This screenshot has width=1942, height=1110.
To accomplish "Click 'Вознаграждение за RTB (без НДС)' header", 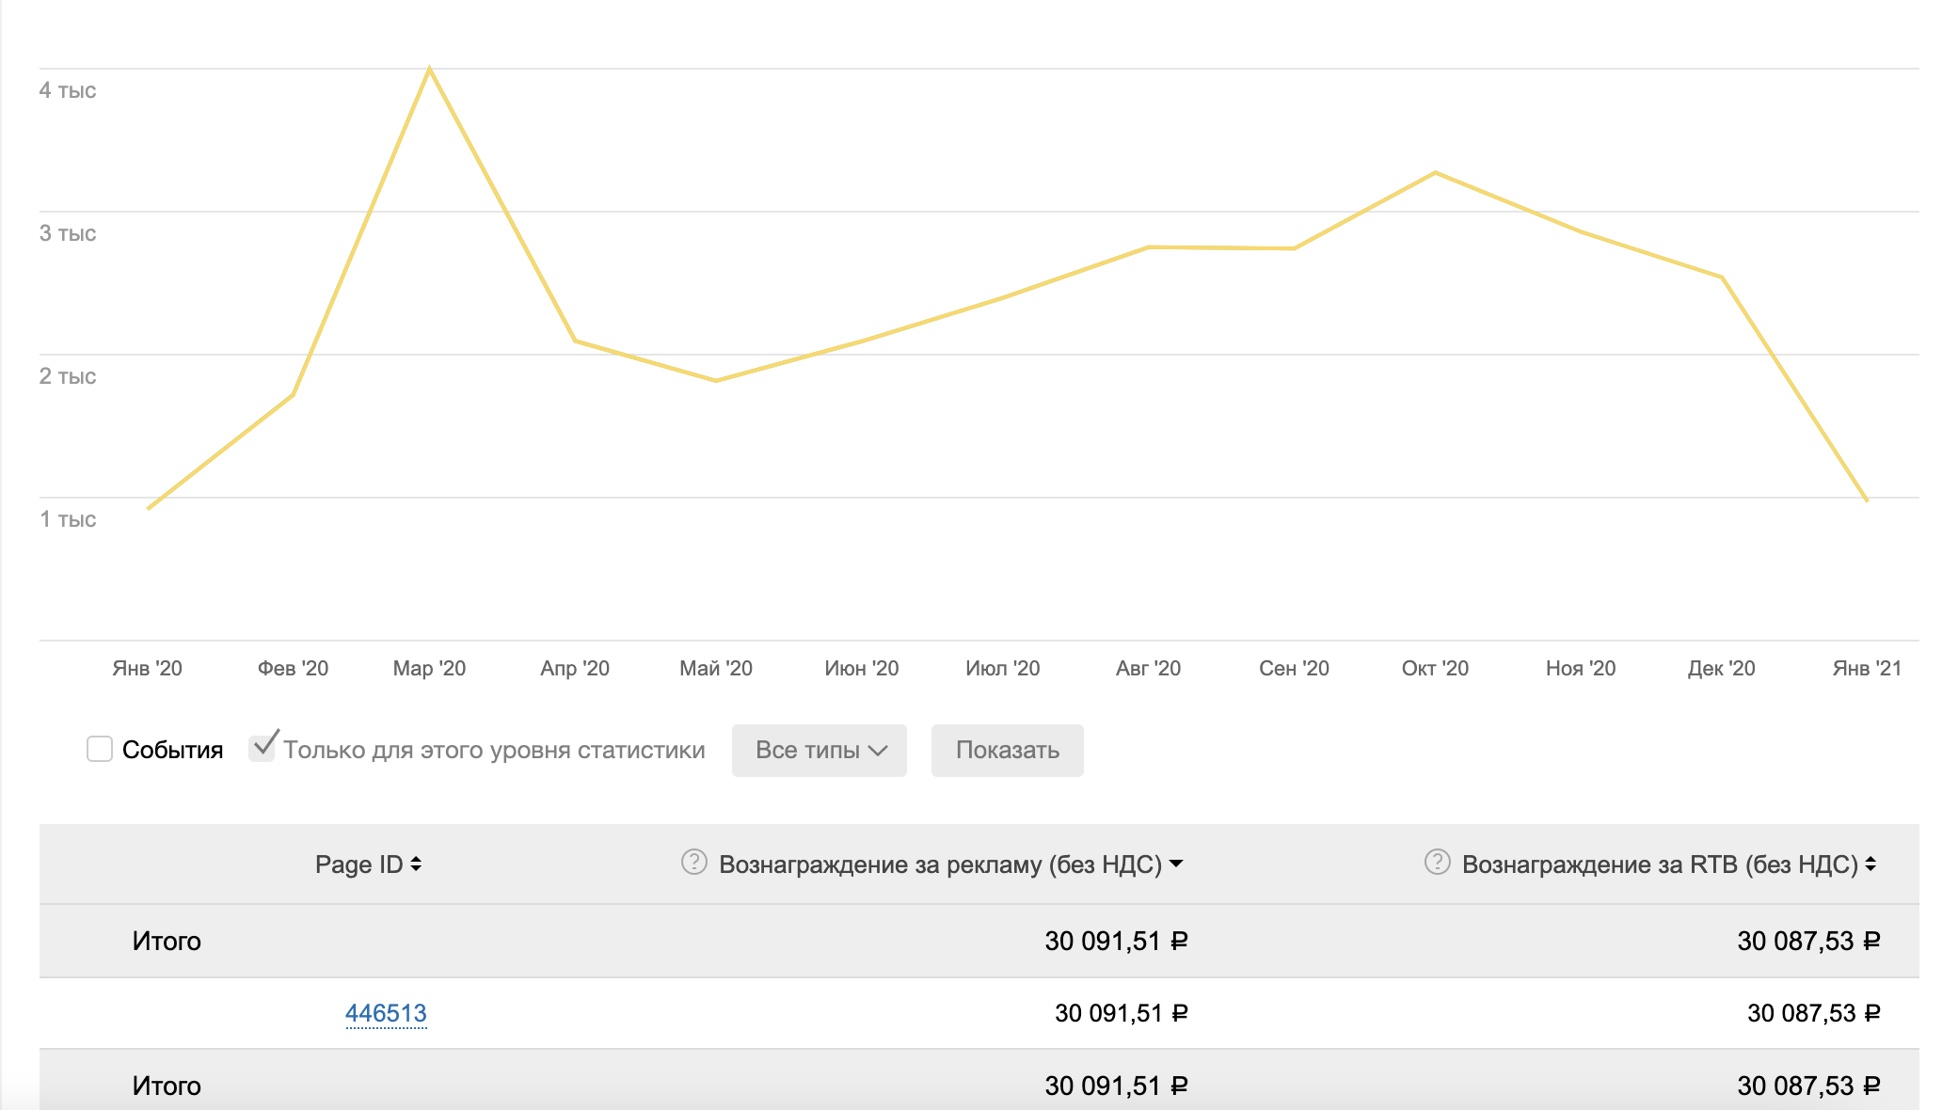I will (1659, 864).
